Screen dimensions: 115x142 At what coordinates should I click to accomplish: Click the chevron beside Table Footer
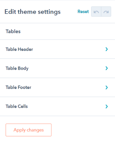click(106, 87)
